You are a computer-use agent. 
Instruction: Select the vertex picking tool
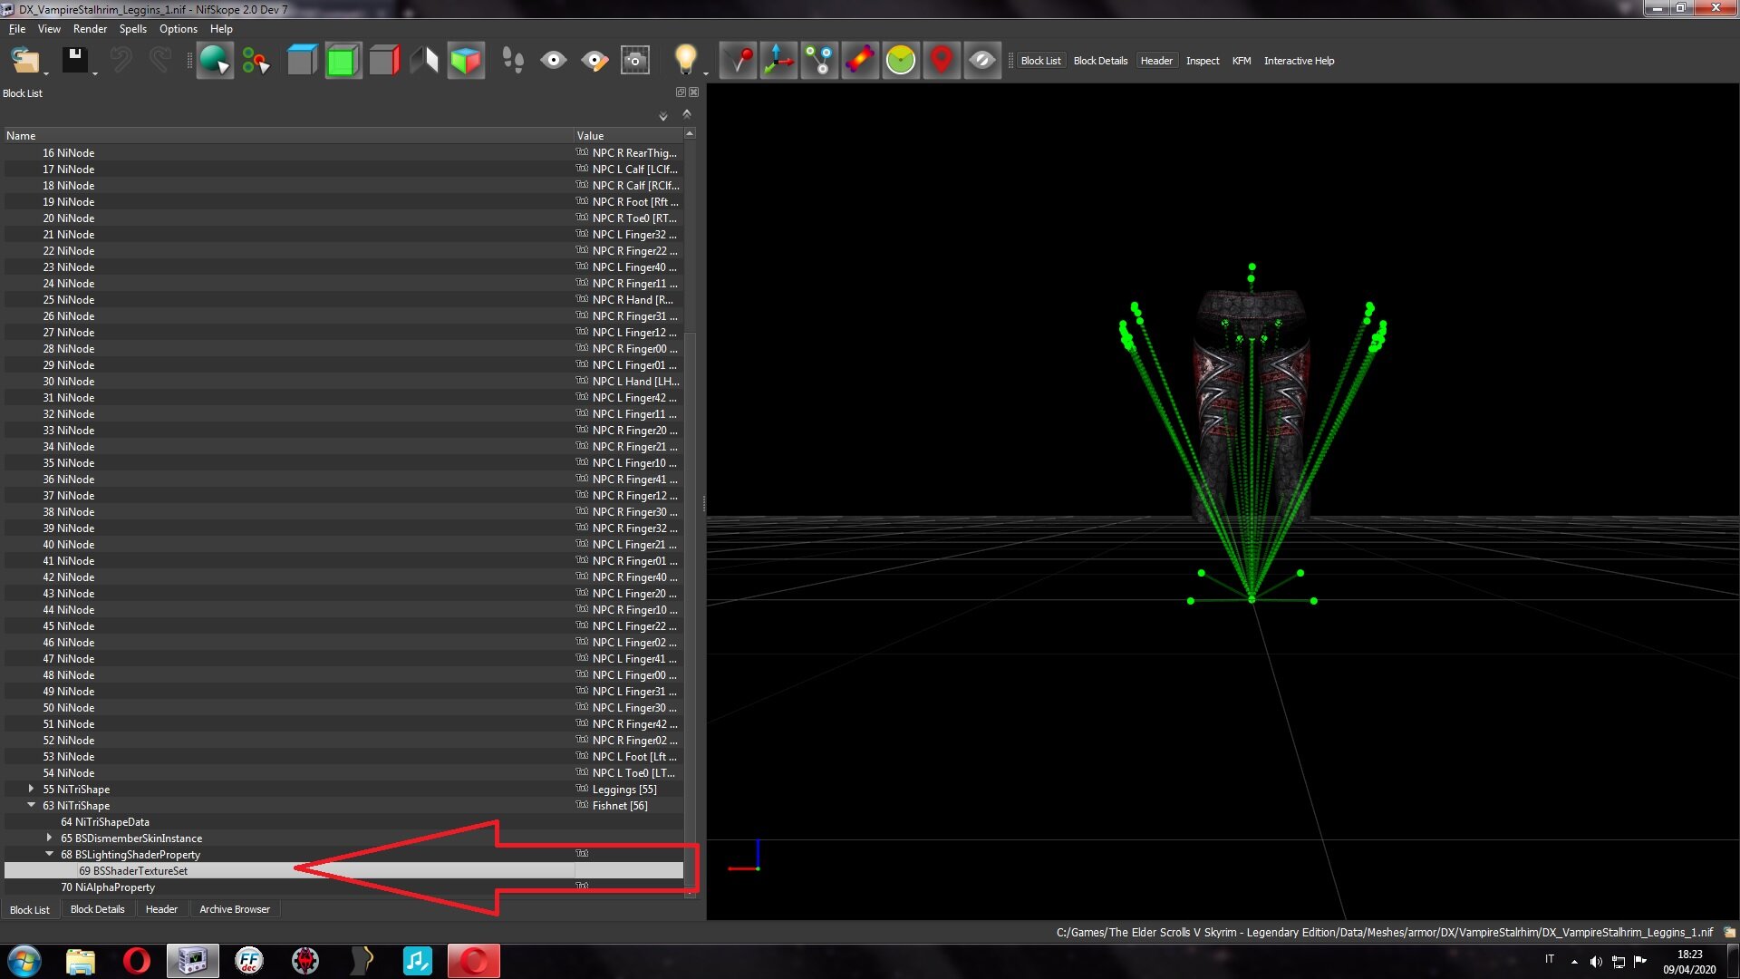coord(256,61)
